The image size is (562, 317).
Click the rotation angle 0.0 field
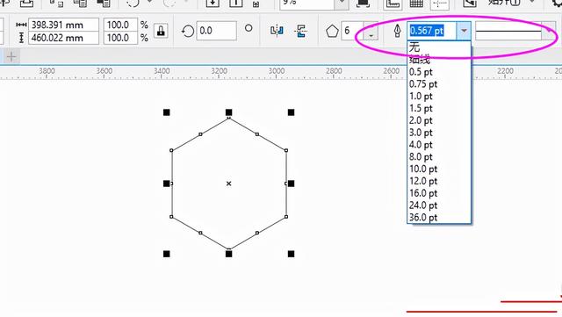tap(217, 31)
